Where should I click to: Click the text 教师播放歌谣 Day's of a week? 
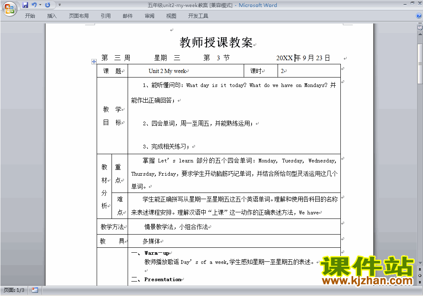[x=186, y=262]
